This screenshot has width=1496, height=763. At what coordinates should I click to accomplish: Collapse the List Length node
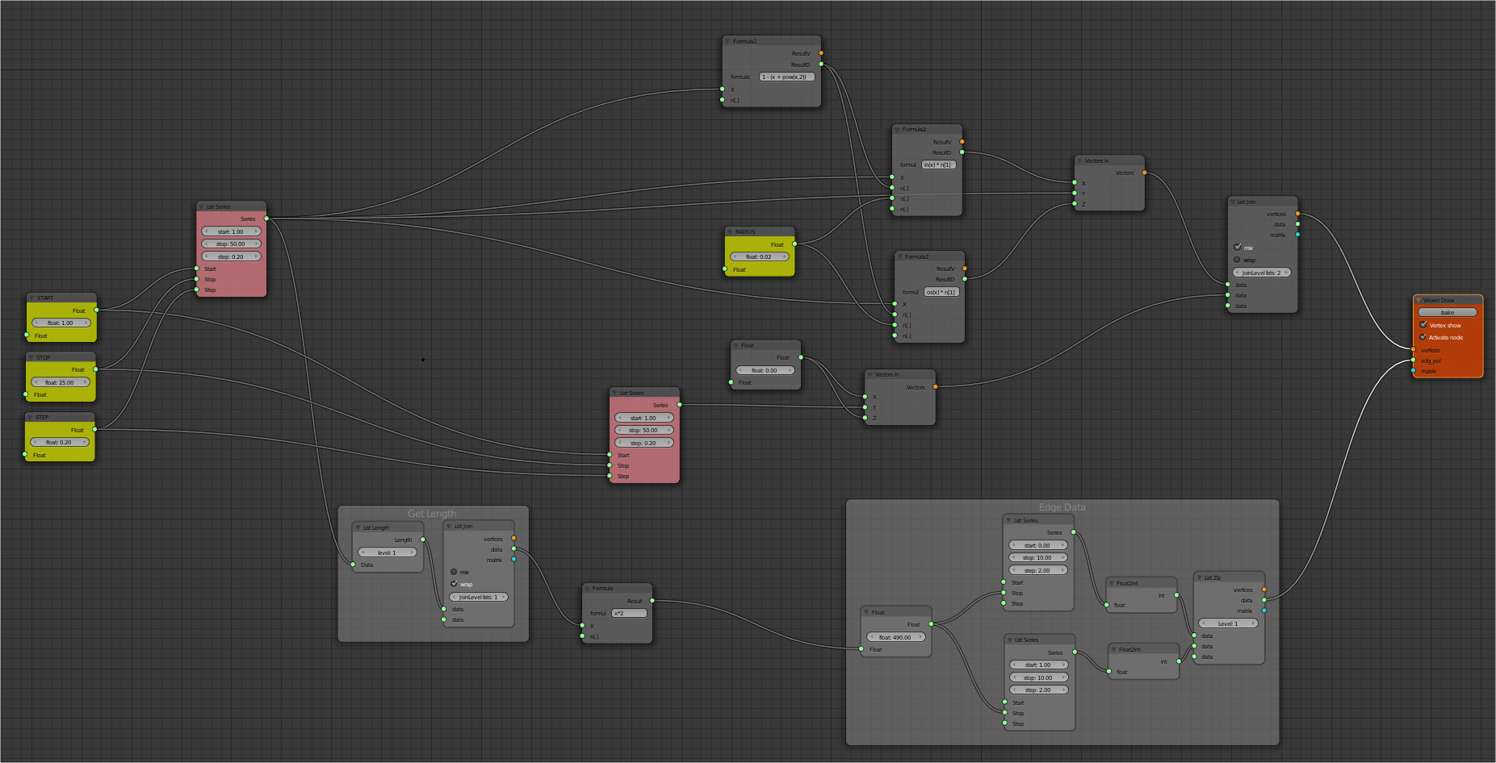pos(358,527)
